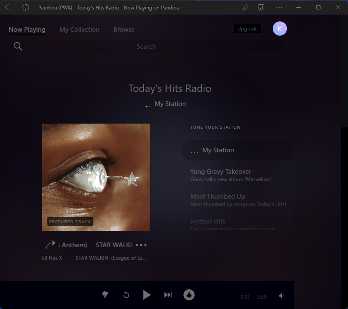
Task: Click the thumbs down icon
Action: (x=105, y=295)
